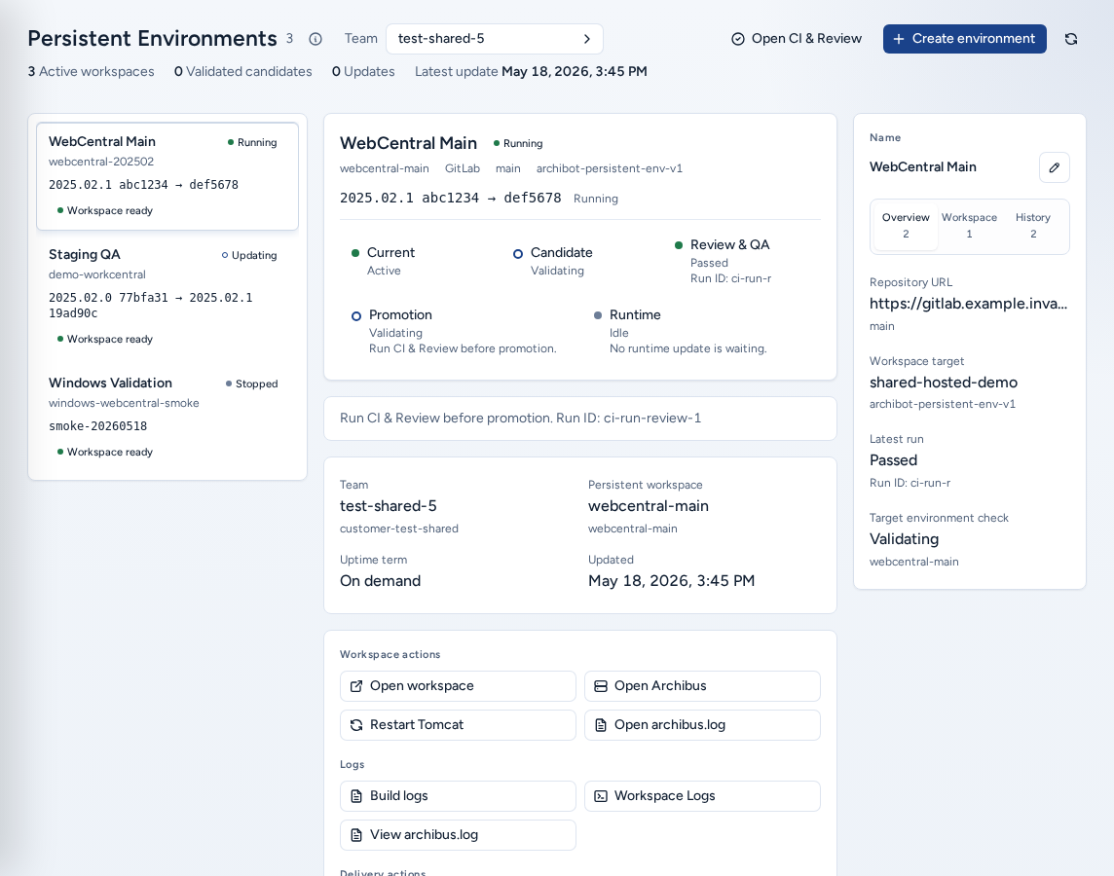
Task: Click the banner 'Run CI & Review before promotion. Run ID: ci-run-review-1'
Action: click(x=580, y=419)
